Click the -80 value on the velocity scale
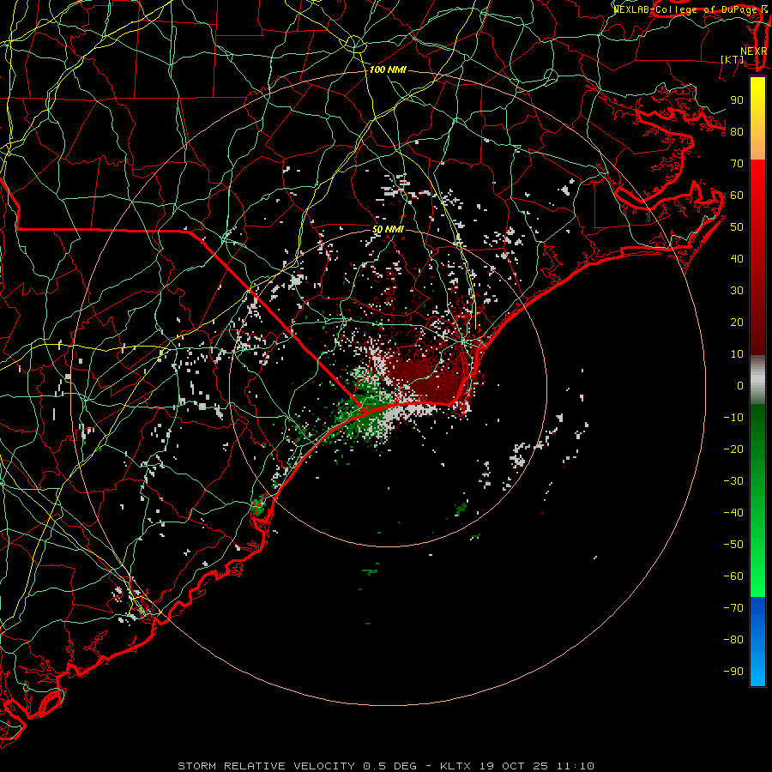Screen dimensions: 772x772 coord(733,640)
